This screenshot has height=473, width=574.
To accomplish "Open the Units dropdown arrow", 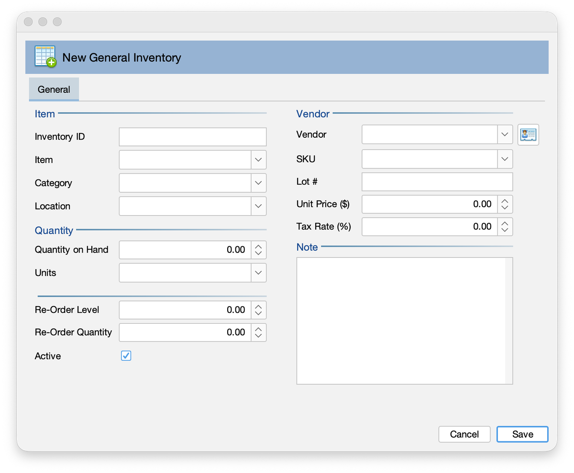I will [x=258, y=273].
